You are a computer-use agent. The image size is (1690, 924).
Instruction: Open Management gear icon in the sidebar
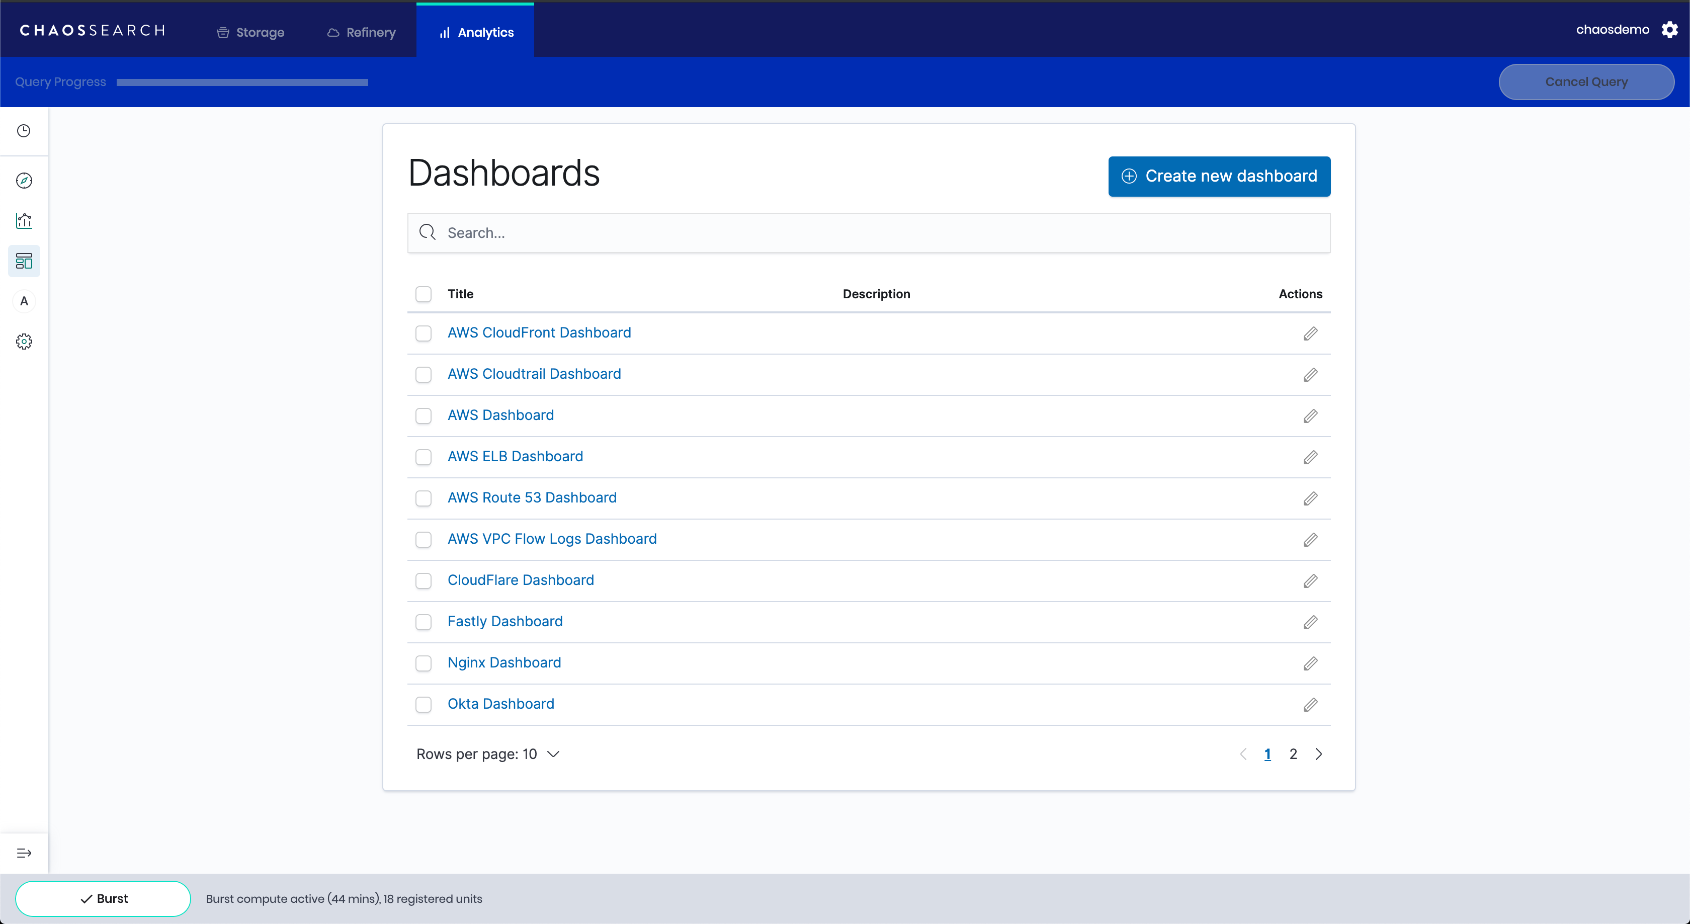point(24,341)
